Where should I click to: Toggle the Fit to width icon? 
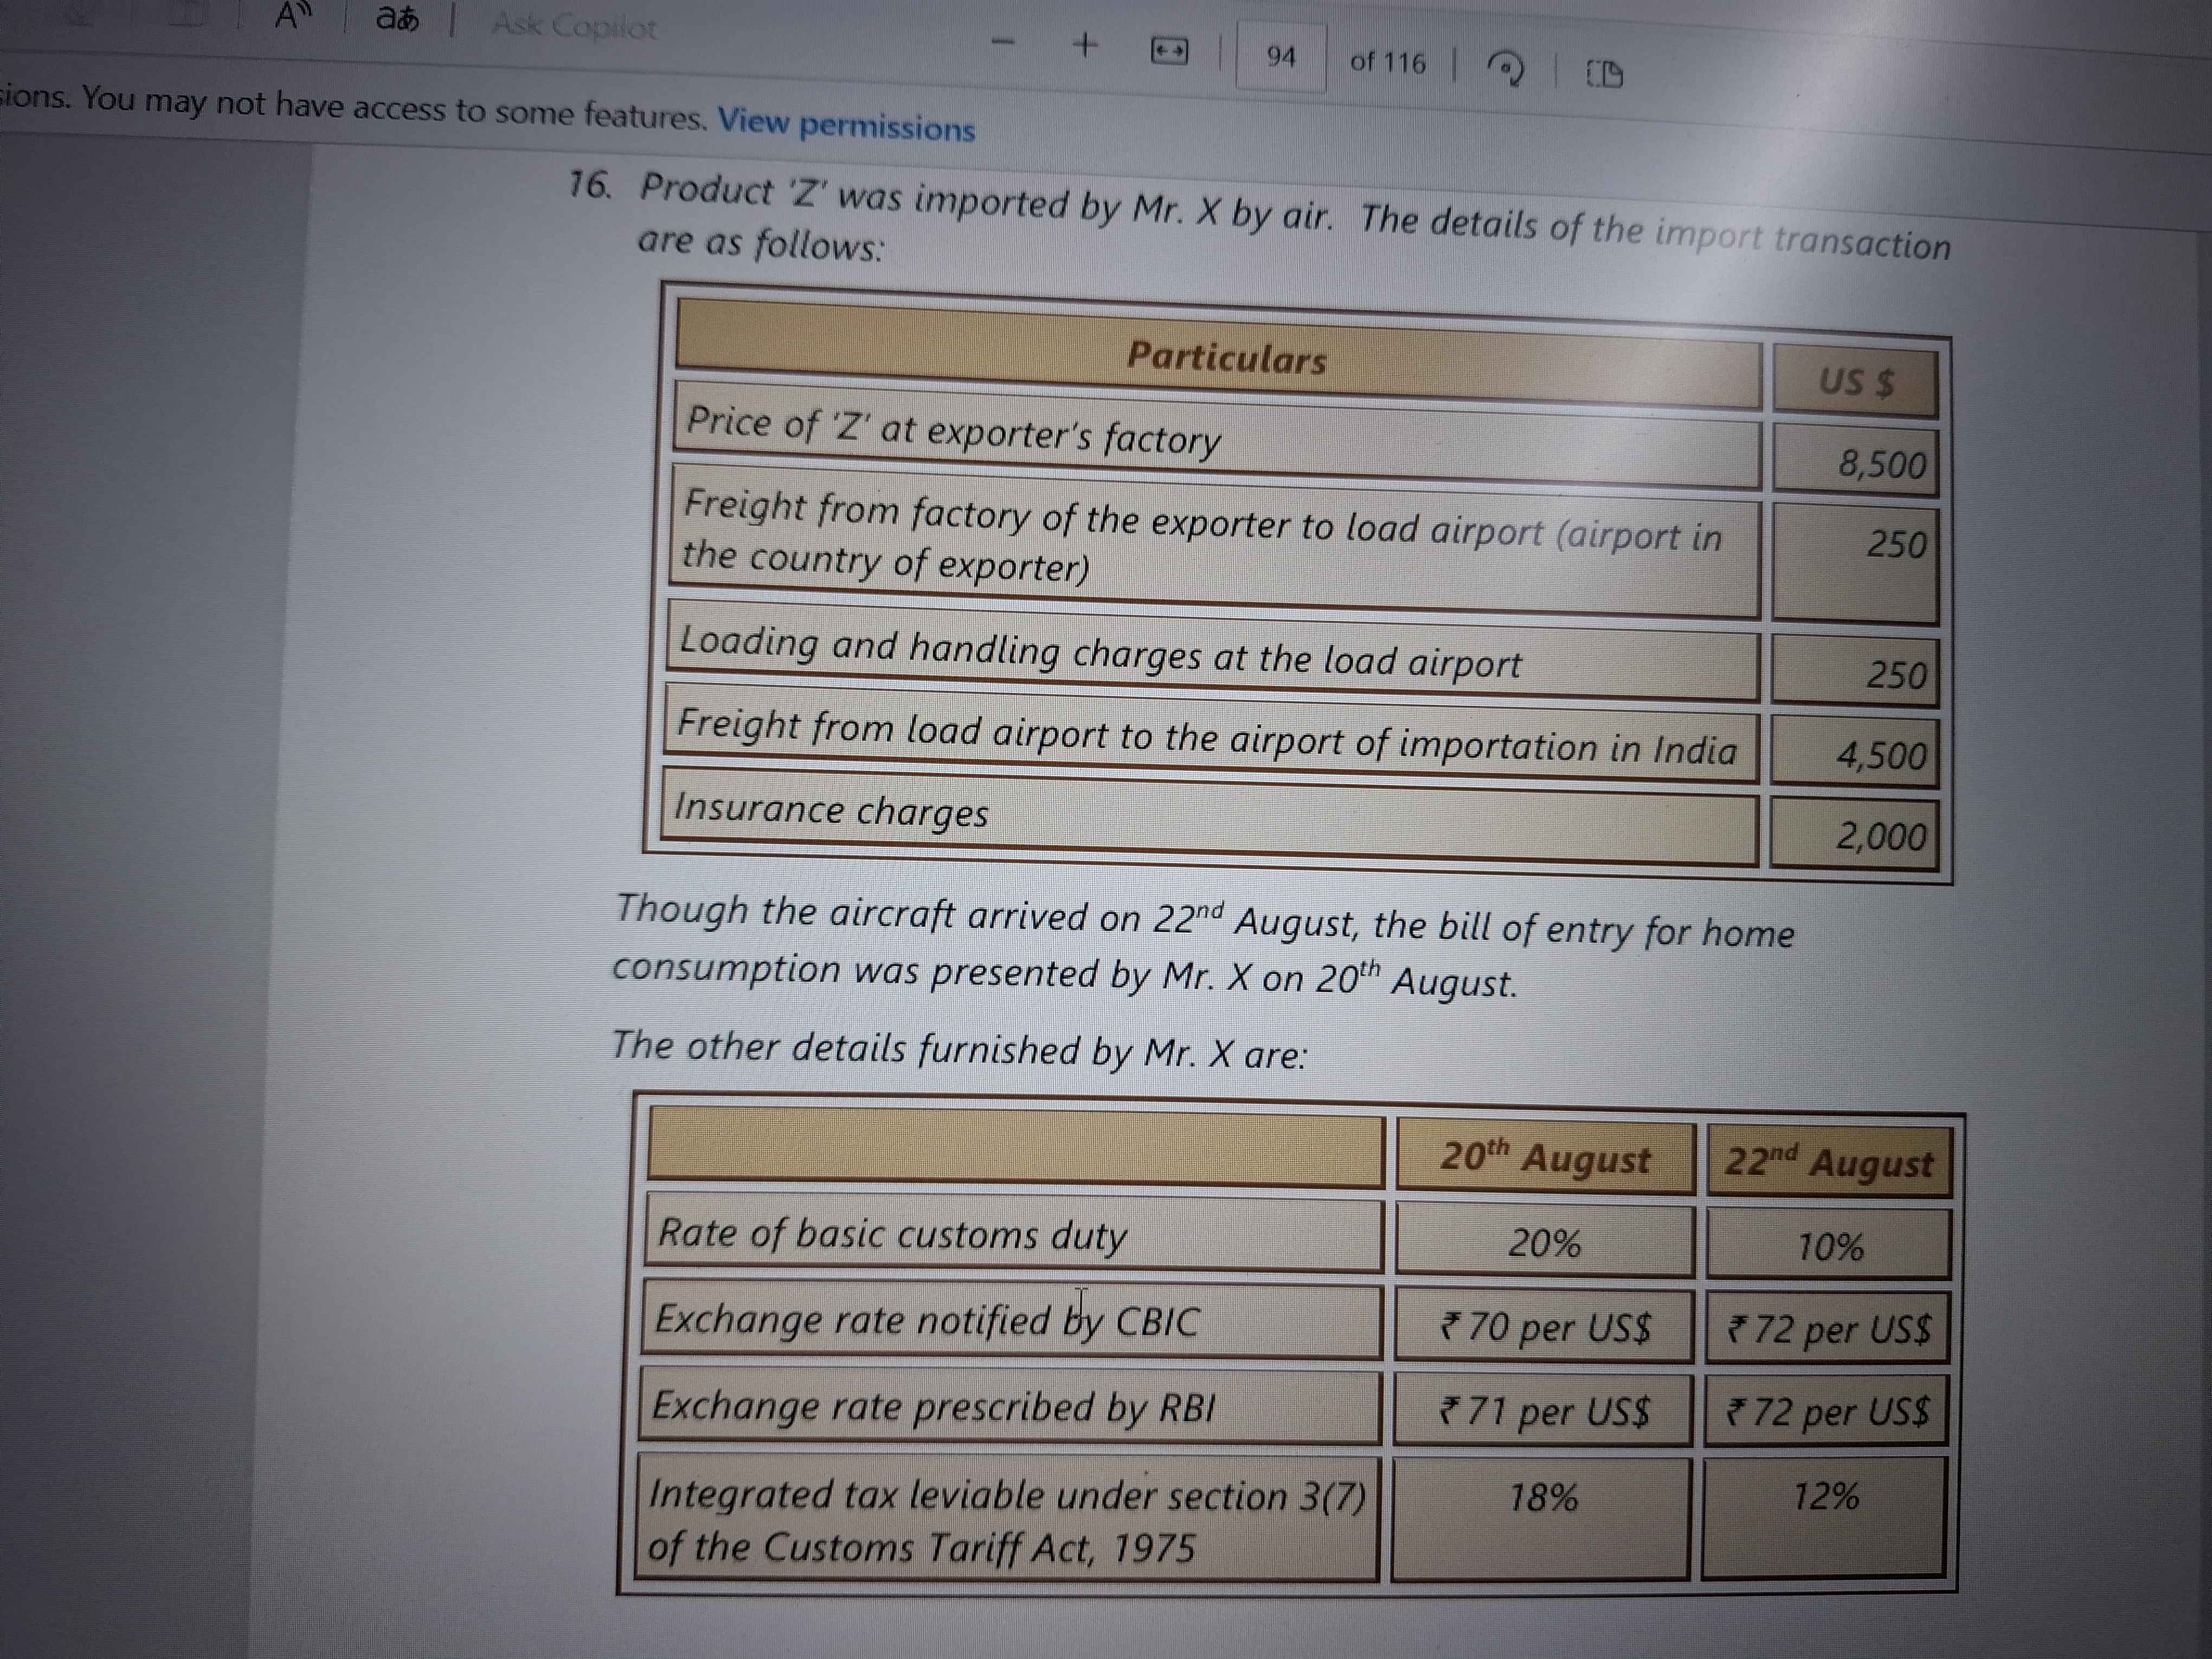coord(1169,51)
